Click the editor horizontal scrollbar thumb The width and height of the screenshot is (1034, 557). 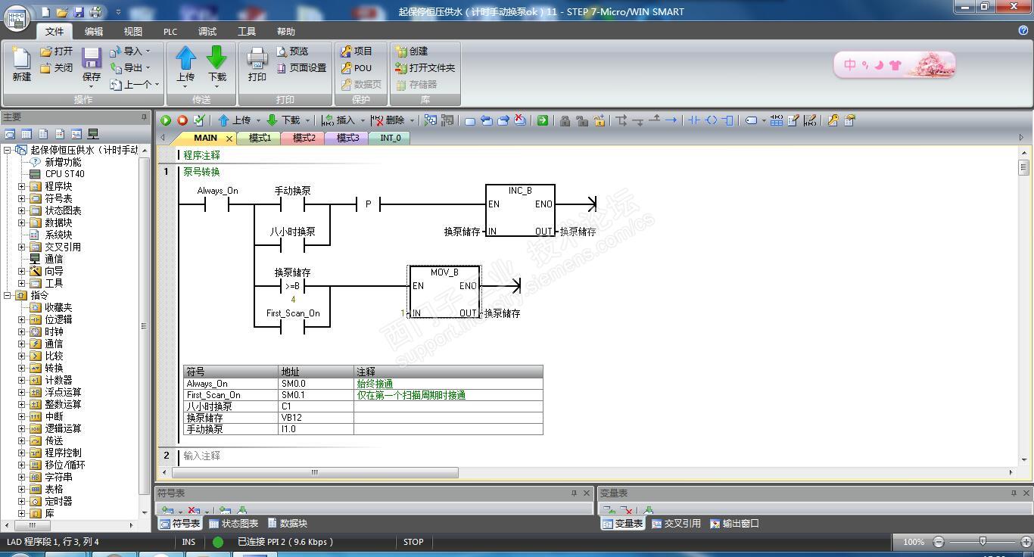coord(315,472)
